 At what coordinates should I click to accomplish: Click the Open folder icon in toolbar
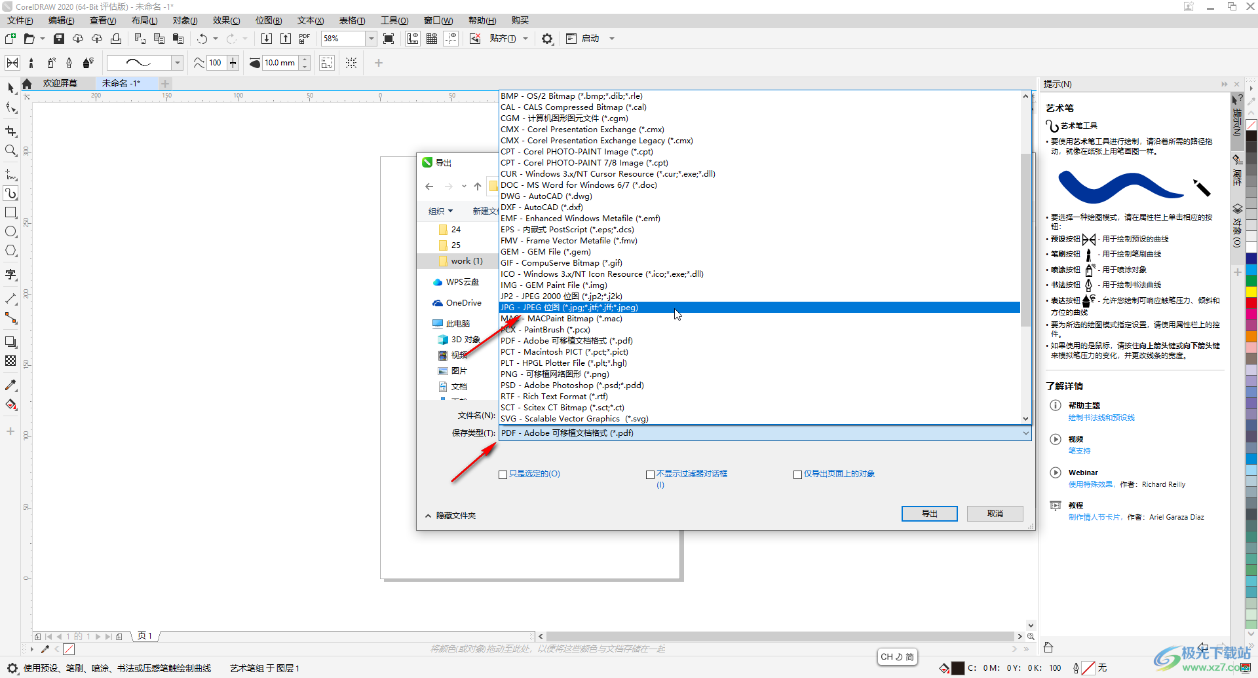point(29,39)
